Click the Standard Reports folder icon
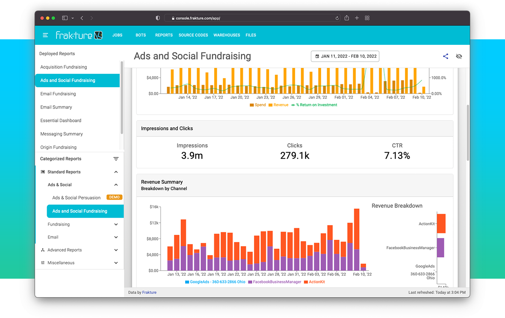 click(43, 172)
